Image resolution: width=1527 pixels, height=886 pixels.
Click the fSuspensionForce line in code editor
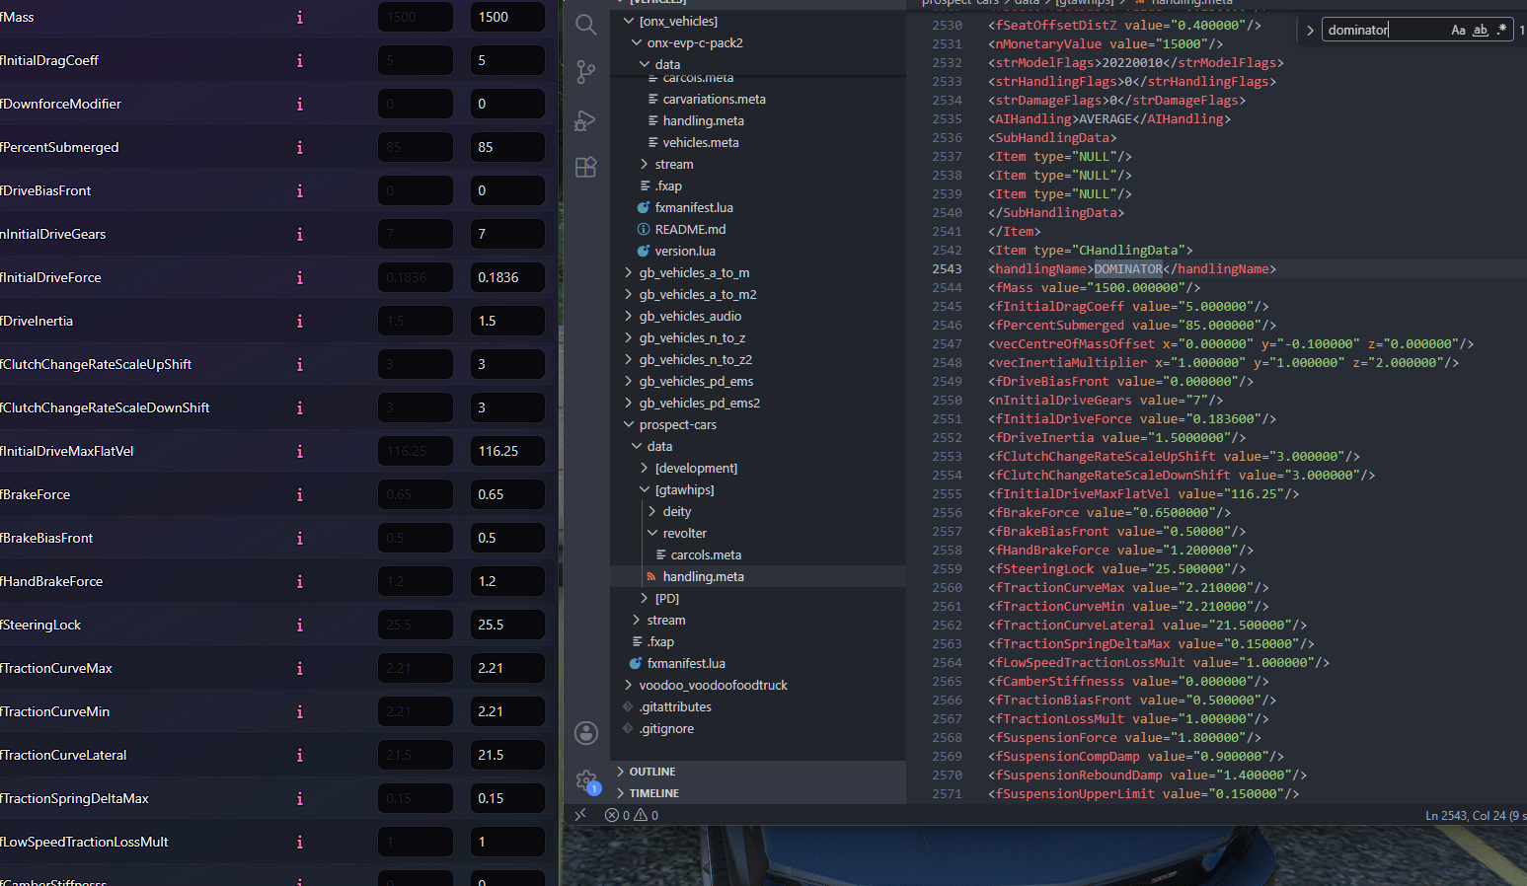coord(1124,737)
